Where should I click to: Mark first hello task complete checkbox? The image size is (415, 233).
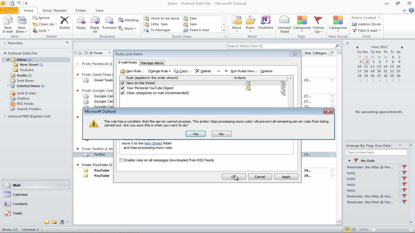pos(400,173)
